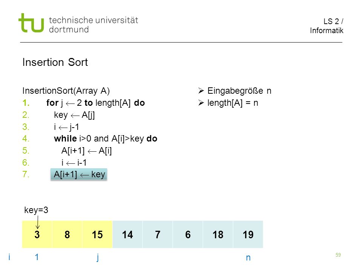362x271 pixels.
Task: Click the yellow array cell containing 3
Action: click(x=37, y=234)
